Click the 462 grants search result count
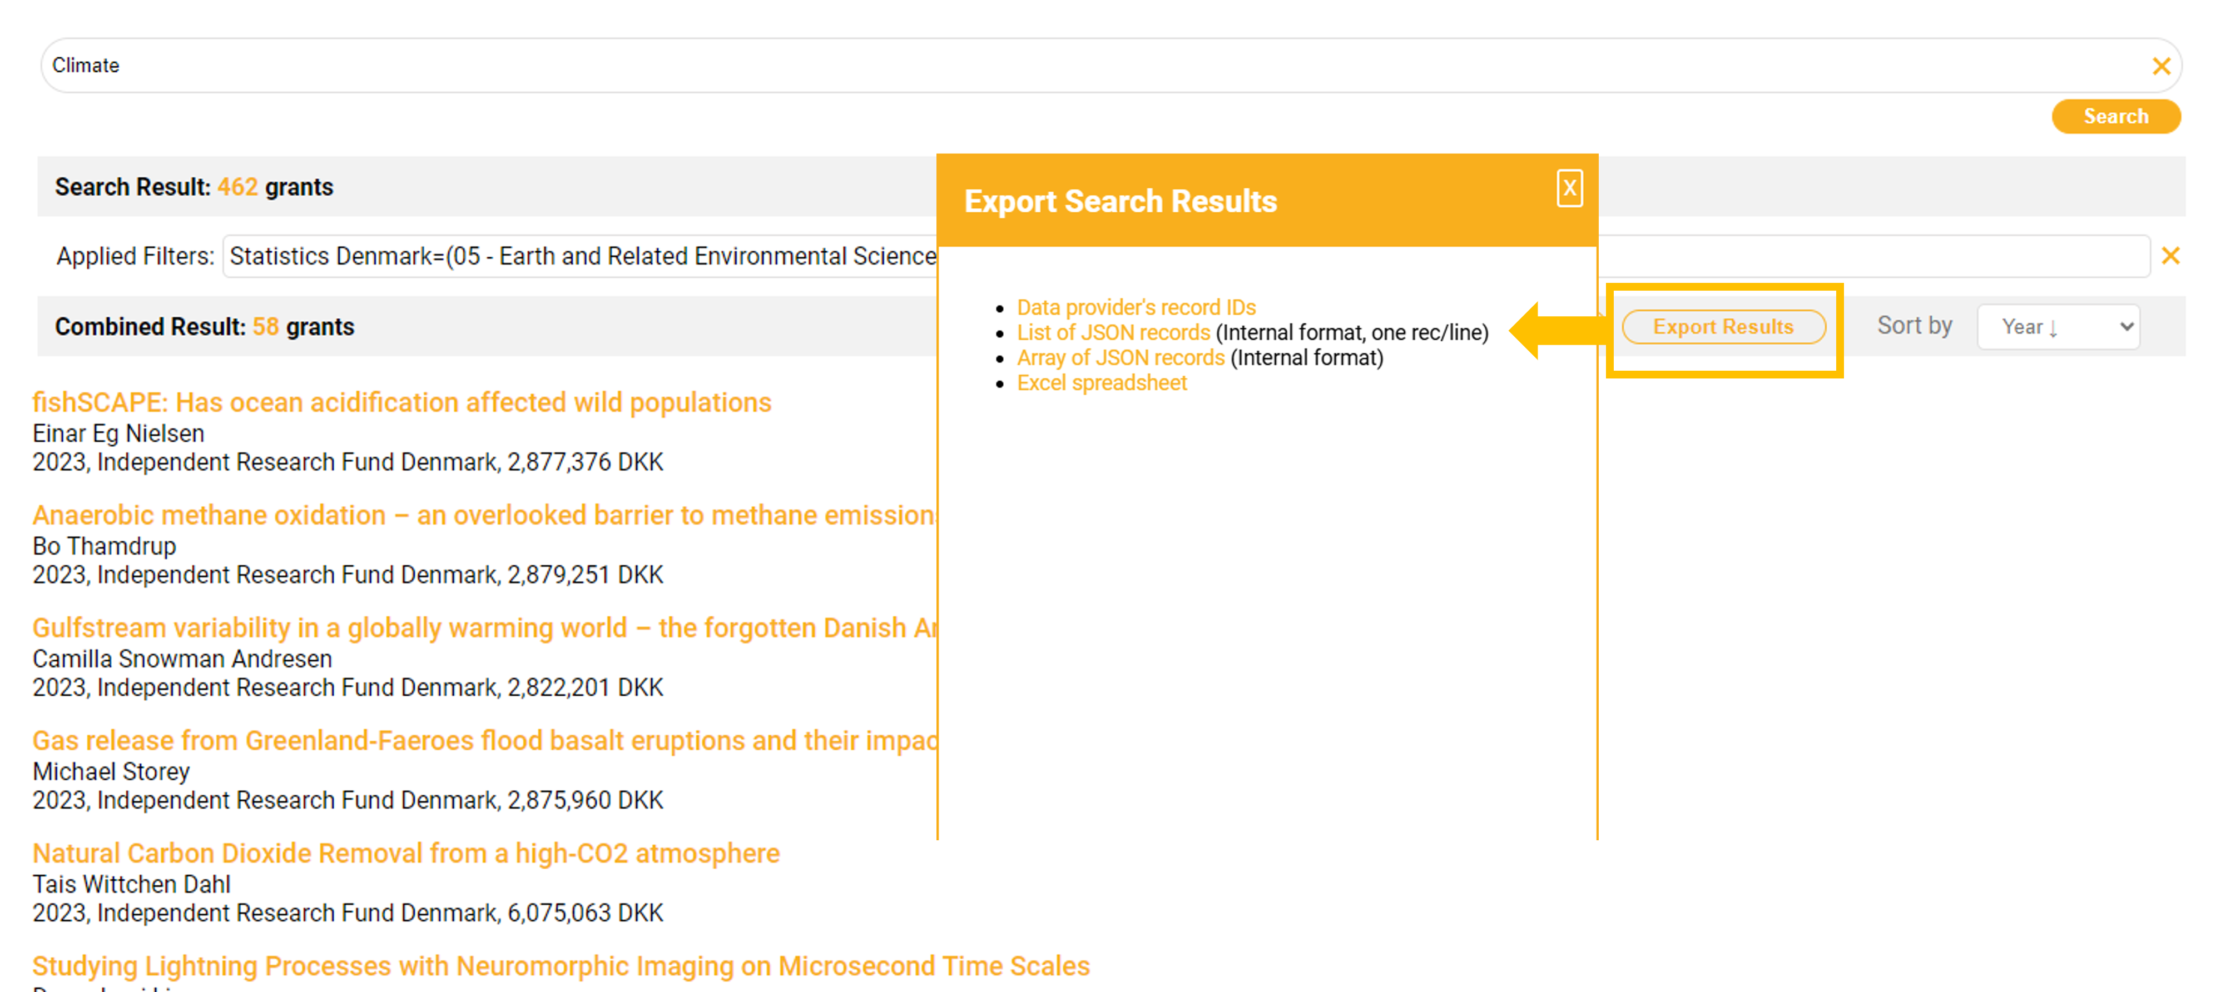 [237, 187]
